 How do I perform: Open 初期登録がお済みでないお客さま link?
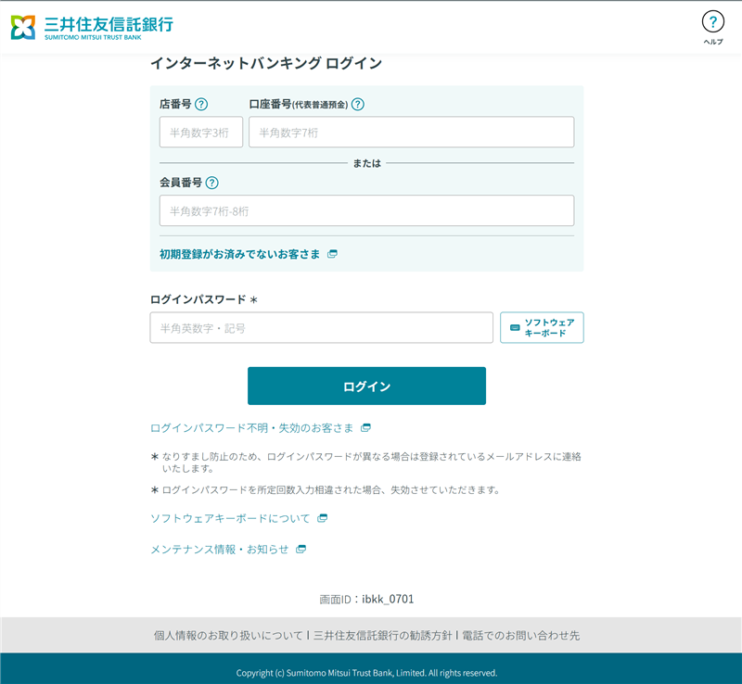click(x=239, y=254)
